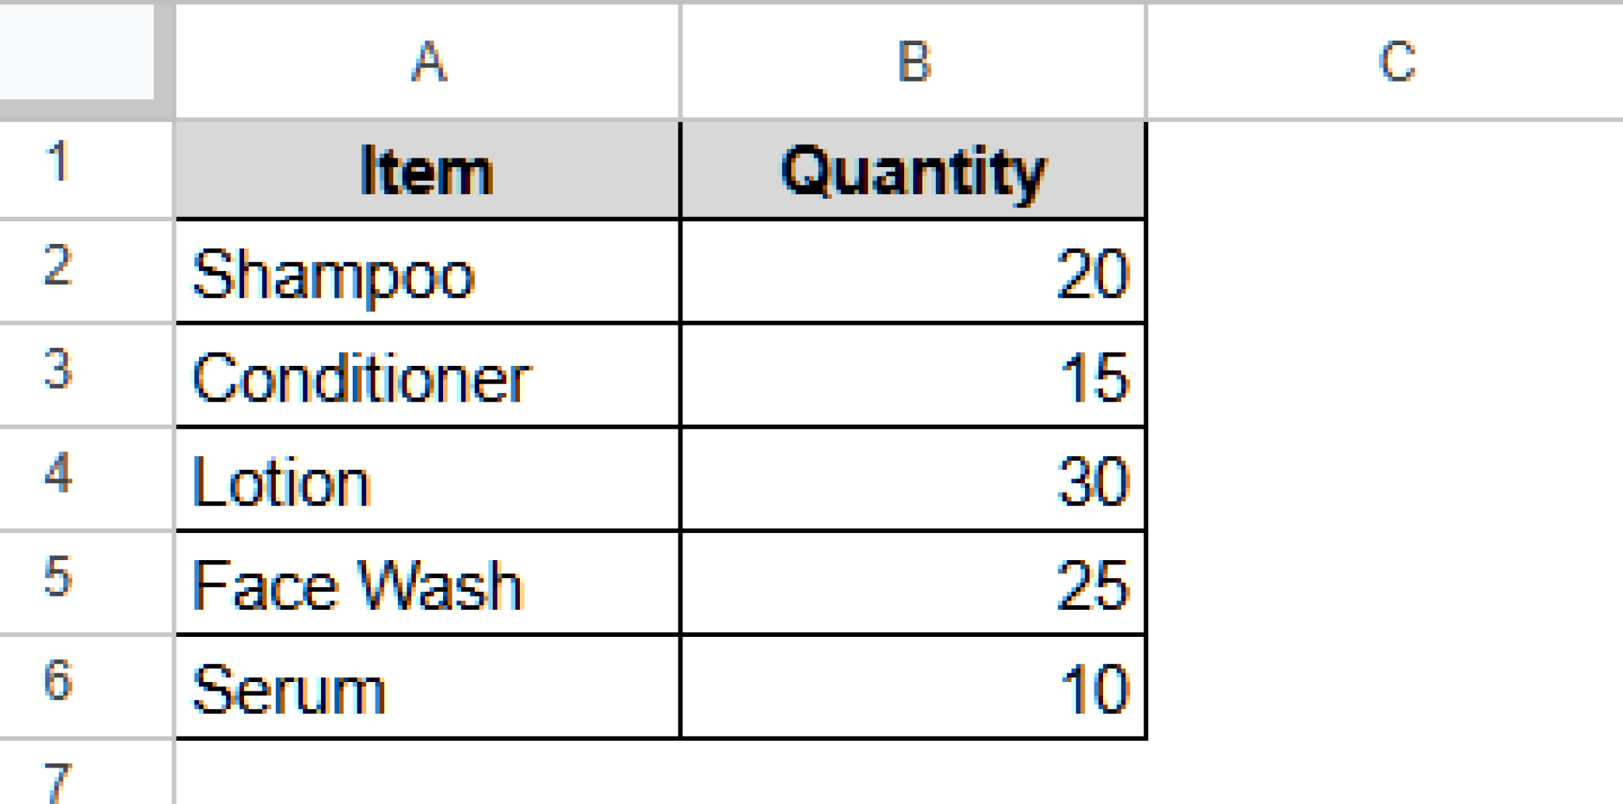
Task: Click the cell containing 15
Action: pyautogui.click(x=911, y=376)
